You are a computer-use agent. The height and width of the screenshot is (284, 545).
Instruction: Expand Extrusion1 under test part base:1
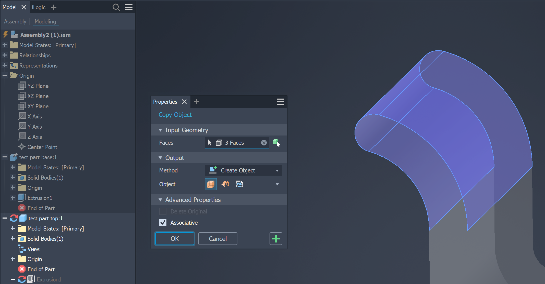(13, 198)
